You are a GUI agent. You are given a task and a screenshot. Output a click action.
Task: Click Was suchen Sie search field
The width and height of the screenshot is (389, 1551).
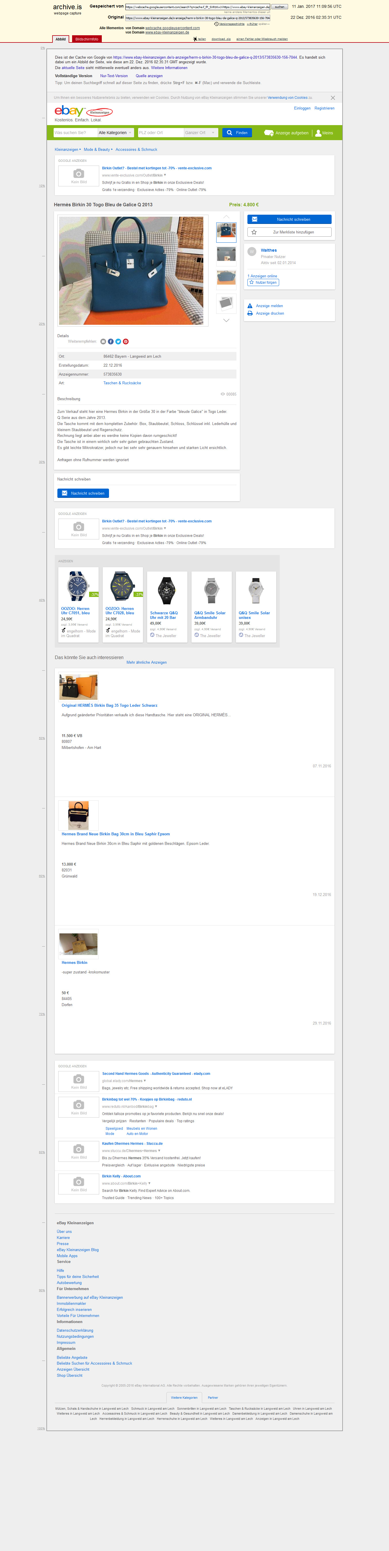pos(75,132)
